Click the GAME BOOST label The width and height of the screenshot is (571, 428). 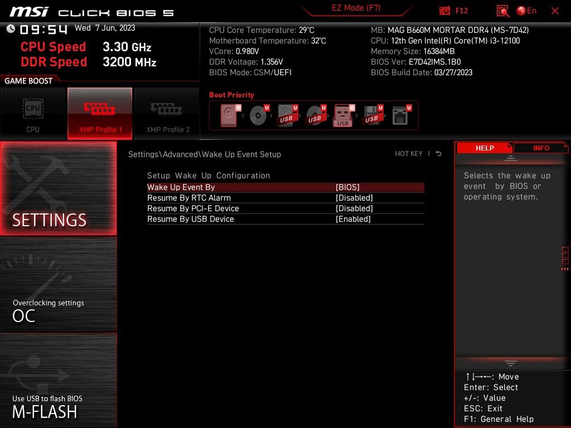[28, 81]
